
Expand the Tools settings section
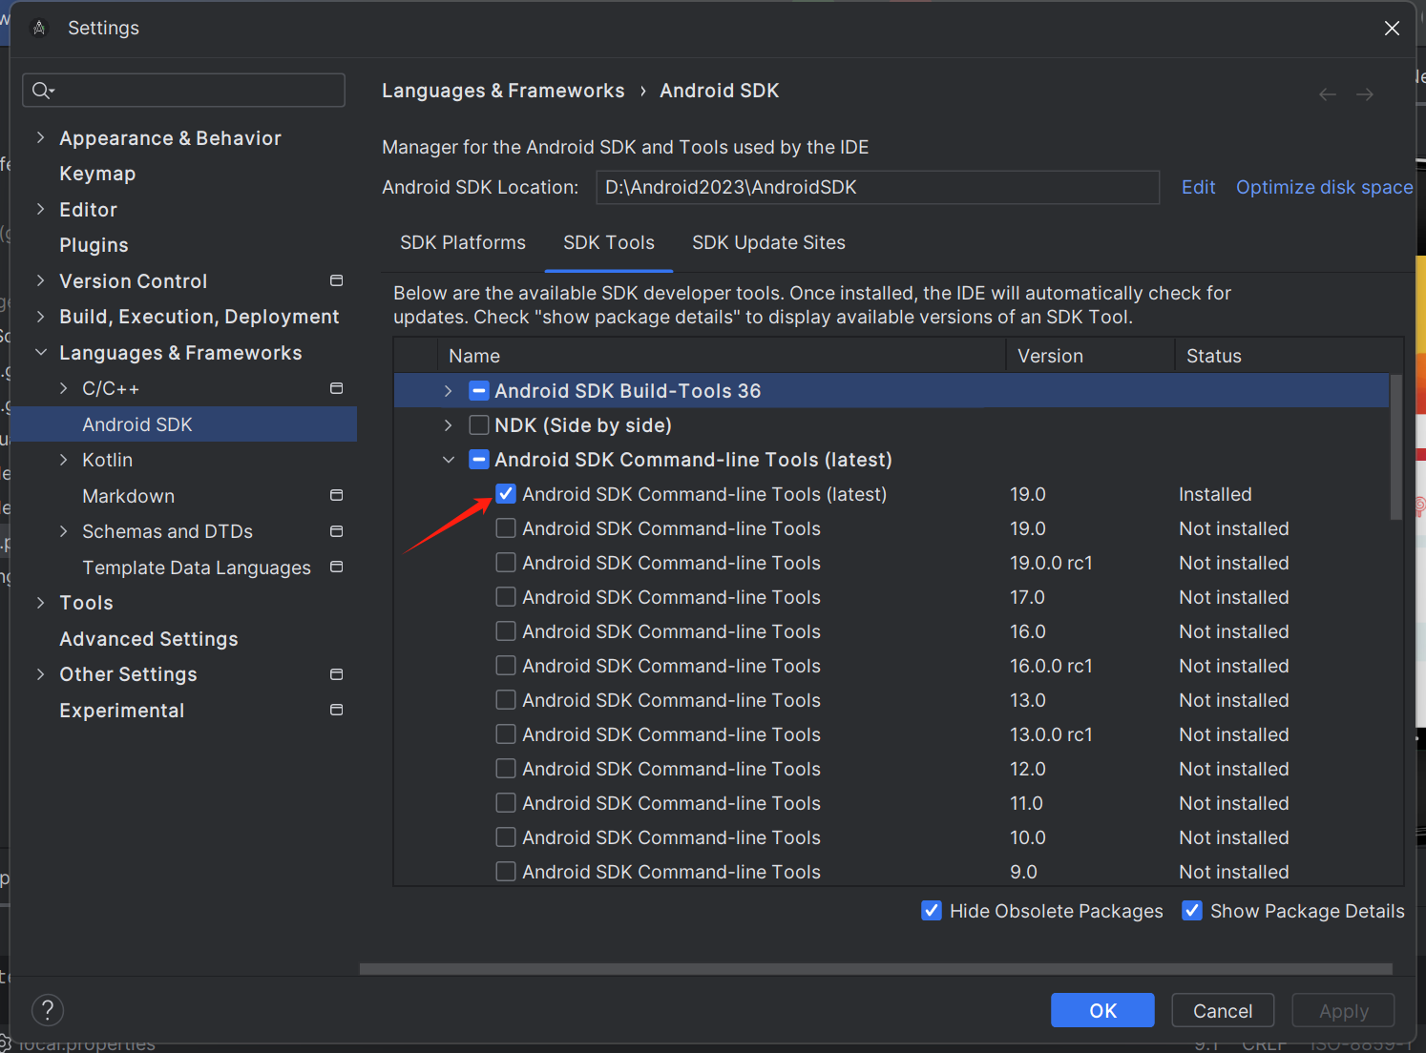pyautogui.click(x=40, y=603)
